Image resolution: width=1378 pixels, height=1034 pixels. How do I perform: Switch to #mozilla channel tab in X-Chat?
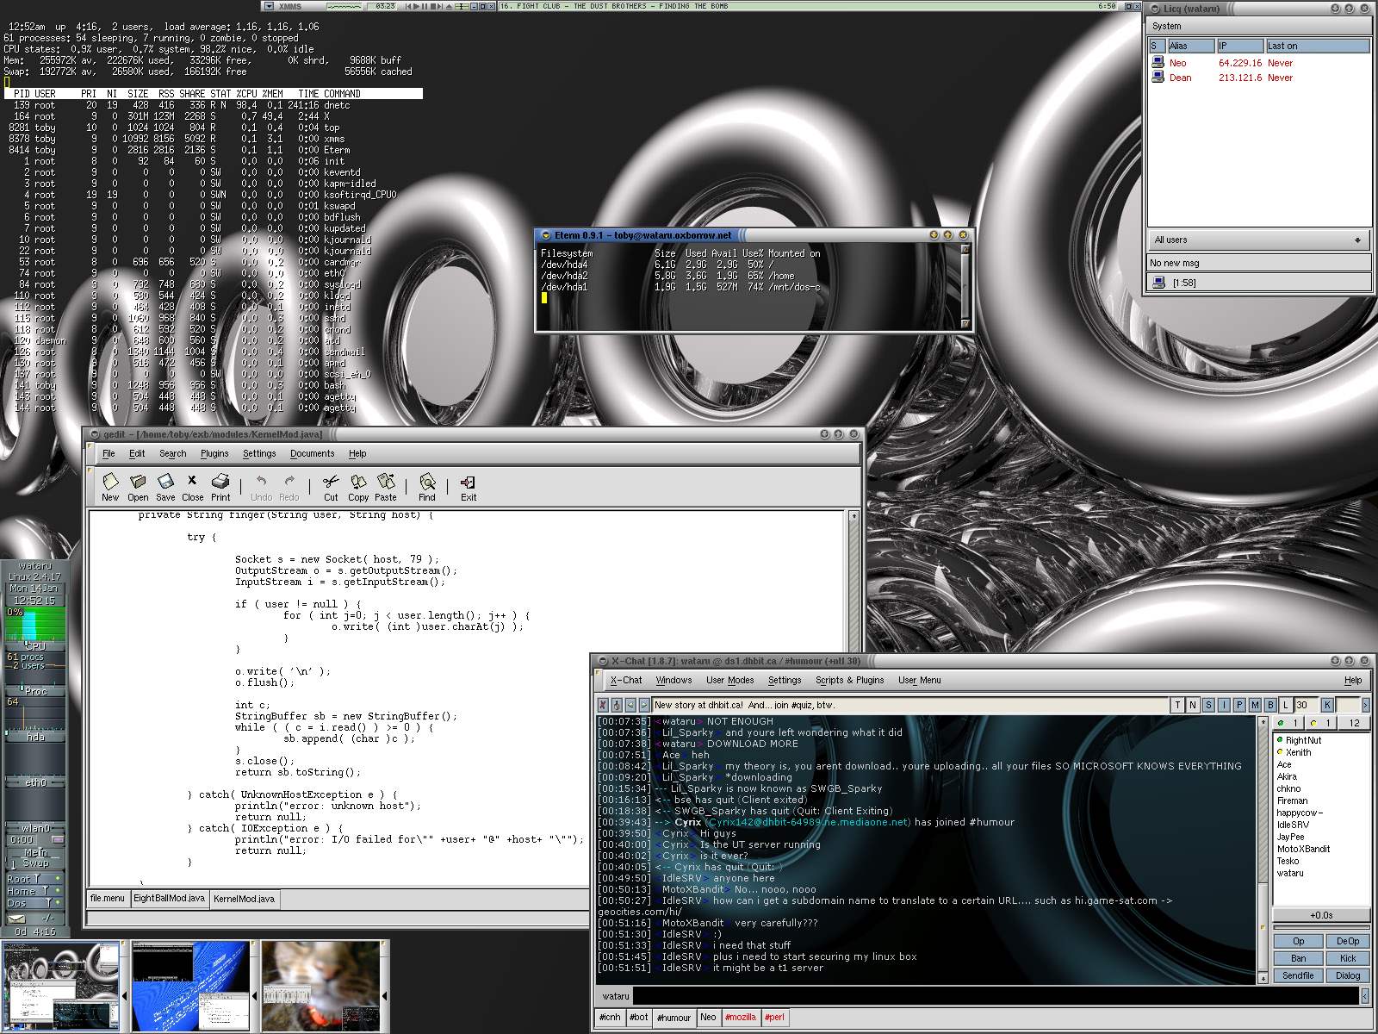click(x=741, y=1018)
